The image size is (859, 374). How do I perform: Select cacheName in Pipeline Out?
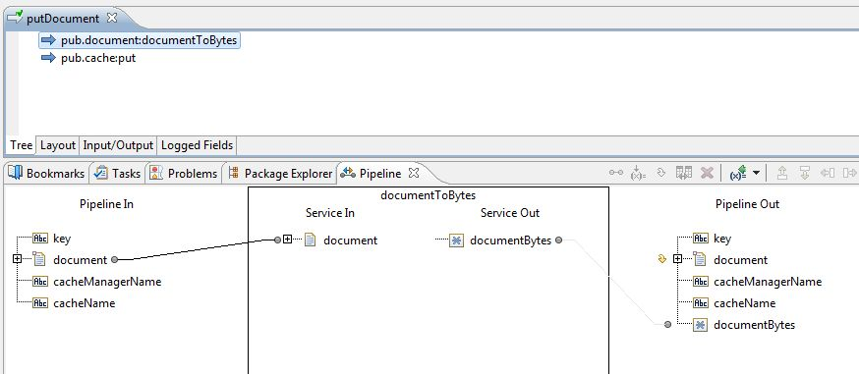[x=745, y=303]
